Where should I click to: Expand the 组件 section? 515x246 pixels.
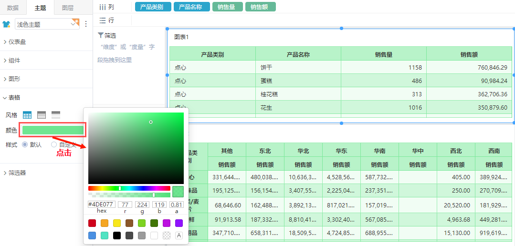[x=12, y=61]
